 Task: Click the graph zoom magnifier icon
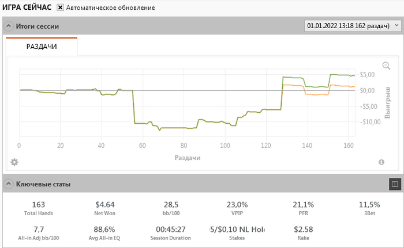click(x=387, y=66)
